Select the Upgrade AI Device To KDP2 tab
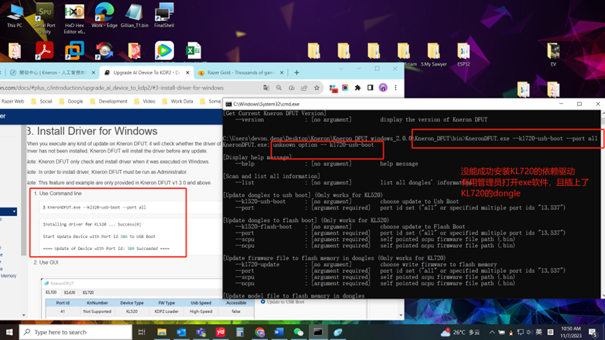 (147, 73)
